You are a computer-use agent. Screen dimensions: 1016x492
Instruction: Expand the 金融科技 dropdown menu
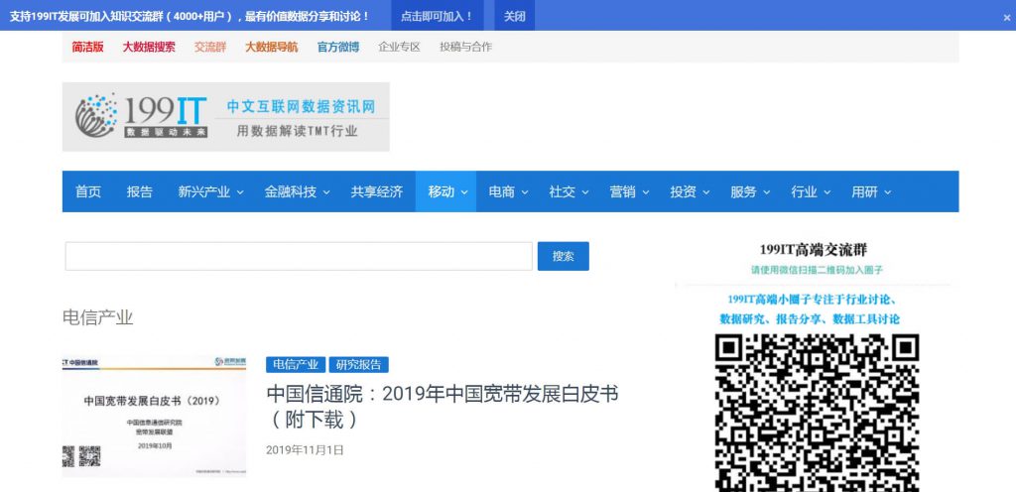(x=296, y=191)
